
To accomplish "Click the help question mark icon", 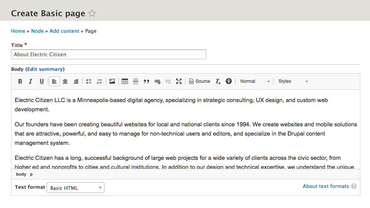I will [x=354, y=186].
